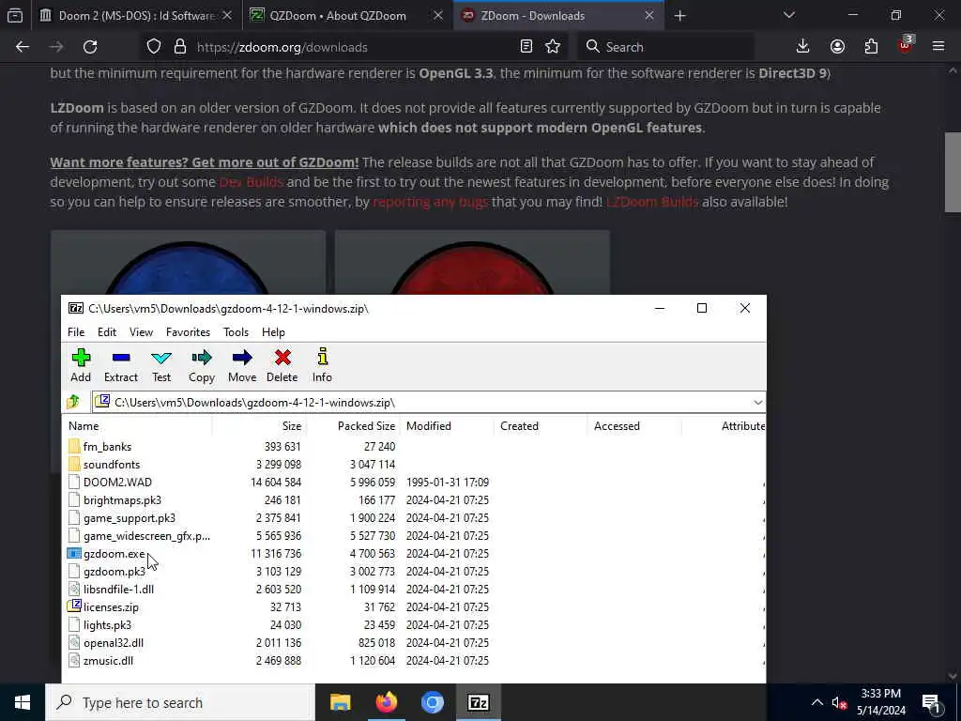961x721 pixels.
Task: Bookmark this page with the star
Action: click(x=553, y=47)
